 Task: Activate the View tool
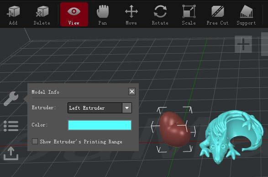[x=74, y=15]
